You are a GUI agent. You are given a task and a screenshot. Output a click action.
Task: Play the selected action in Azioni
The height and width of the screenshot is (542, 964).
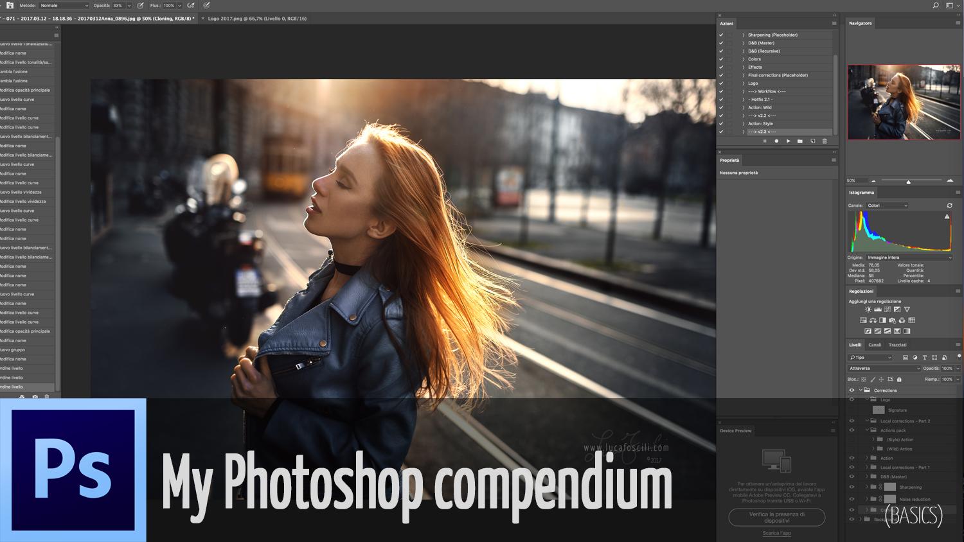tap(789, 141)
